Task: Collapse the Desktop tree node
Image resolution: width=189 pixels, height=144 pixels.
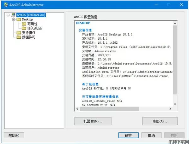Action: tap(14, 19)
